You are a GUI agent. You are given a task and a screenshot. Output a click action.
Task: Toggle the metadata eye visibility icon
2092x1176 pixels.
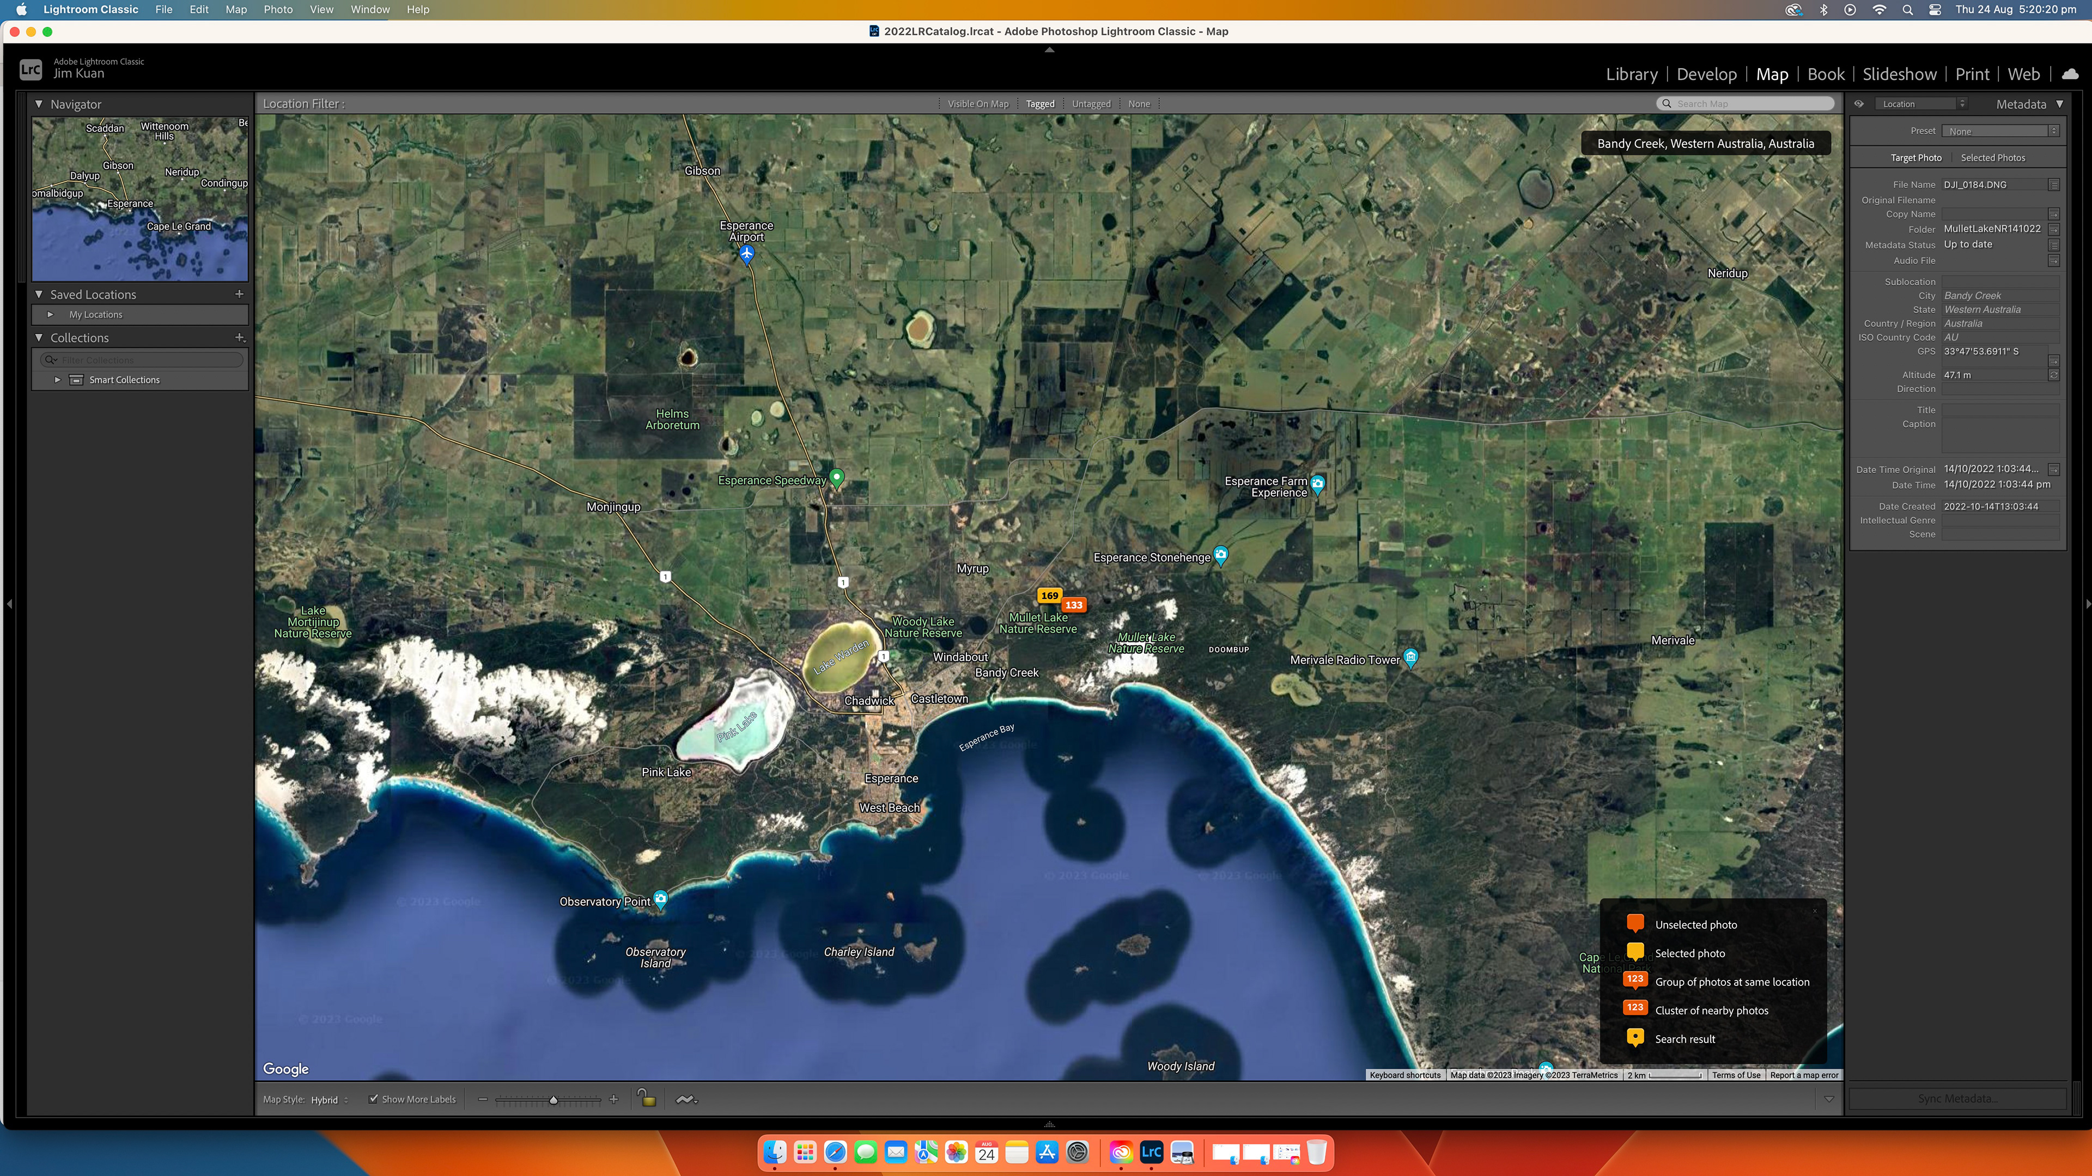tap(1859, 104)
